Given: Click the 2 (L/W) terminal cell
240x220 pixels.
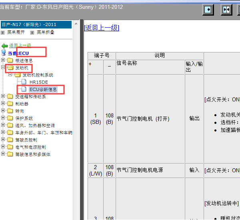Looking at the screenshot, I should (x=95, y=170).
